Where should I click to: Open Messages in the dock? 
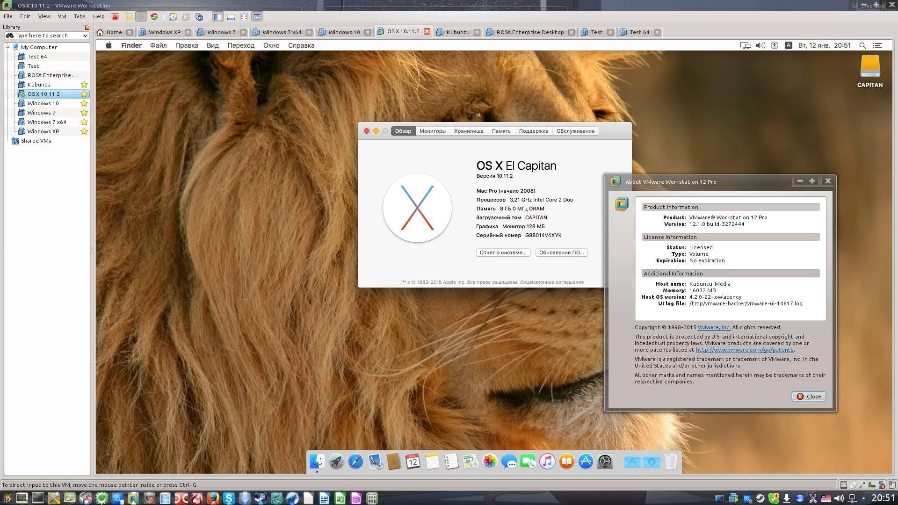click(509, 462)
